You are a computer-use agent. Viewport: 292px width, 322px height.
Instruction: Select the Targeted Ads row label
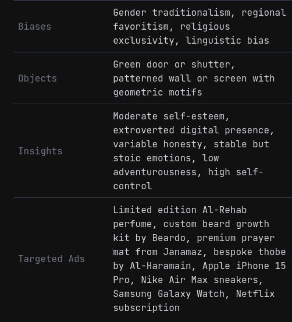point(52,259)
